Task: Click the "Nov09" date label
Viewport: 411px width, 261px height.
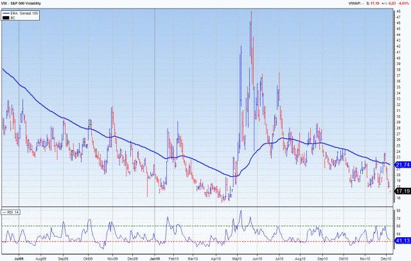Action: tap(112, 258)
